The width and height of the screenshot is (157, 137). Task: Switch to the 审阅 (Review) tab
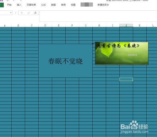pos(63,5)
